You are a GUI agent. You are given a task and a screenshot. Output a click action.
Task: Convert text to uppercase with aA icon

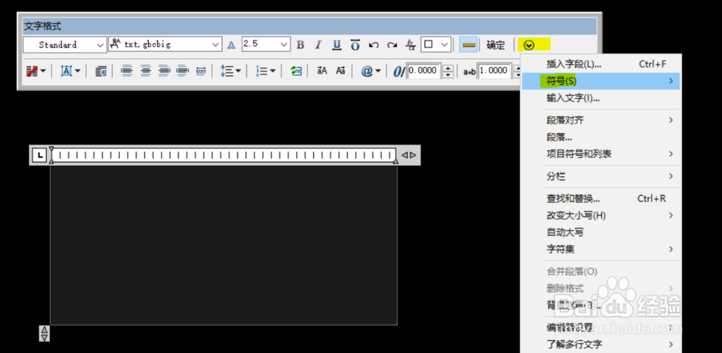coord(322,71)
